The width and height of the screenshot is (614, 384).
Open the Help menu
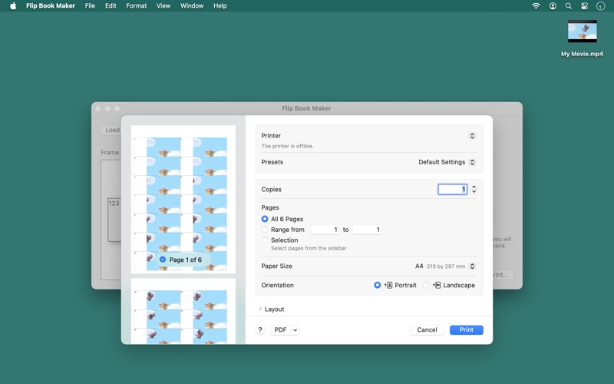220,6
